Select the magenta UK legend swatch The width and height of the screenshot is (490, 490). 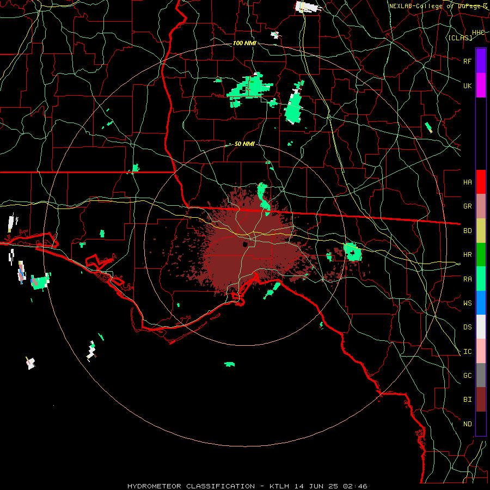point(481,85)
